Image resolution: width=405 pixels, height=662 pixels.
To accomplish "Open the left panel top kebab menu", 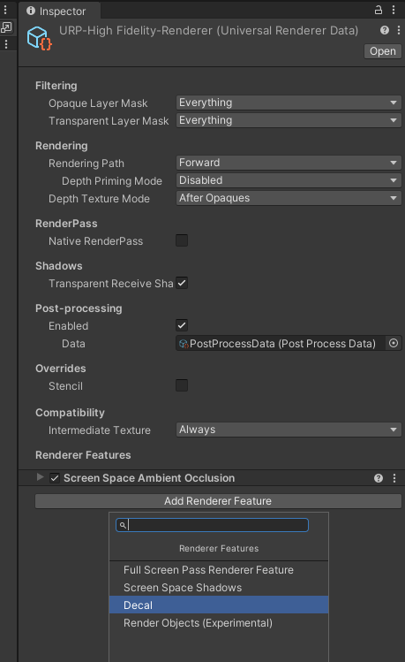I will click(5, 10).
